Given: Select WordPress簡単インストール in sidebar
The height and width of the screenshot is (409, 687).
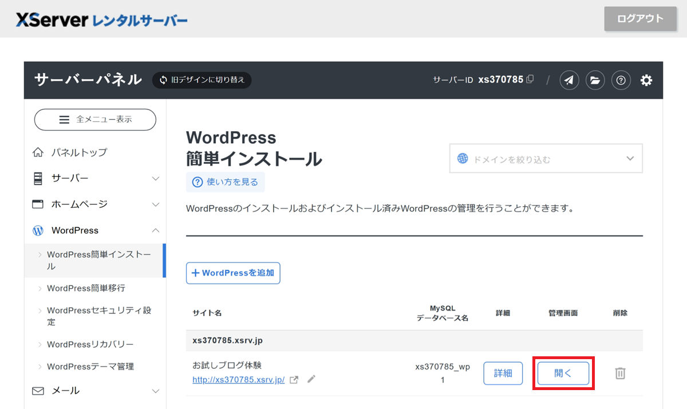Looking at the screenshot, I should click(x=94, y=261).
